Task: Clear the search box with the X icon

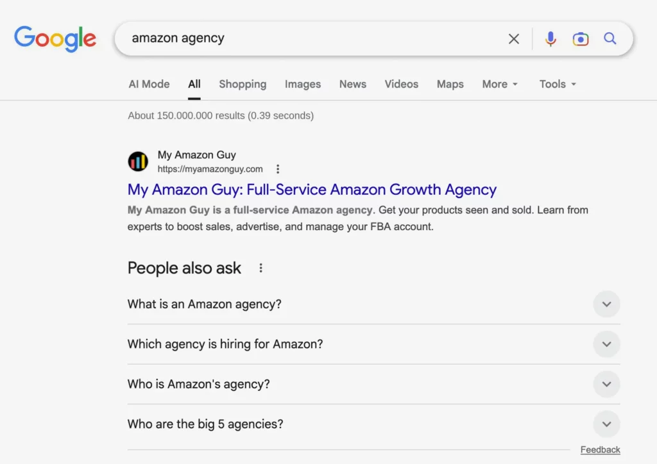Action: [513, 38]
